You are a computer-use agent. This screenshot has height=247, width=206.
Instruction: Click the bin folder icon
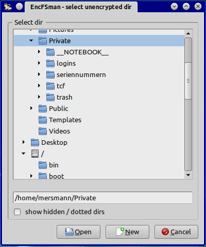click(43, 165)
